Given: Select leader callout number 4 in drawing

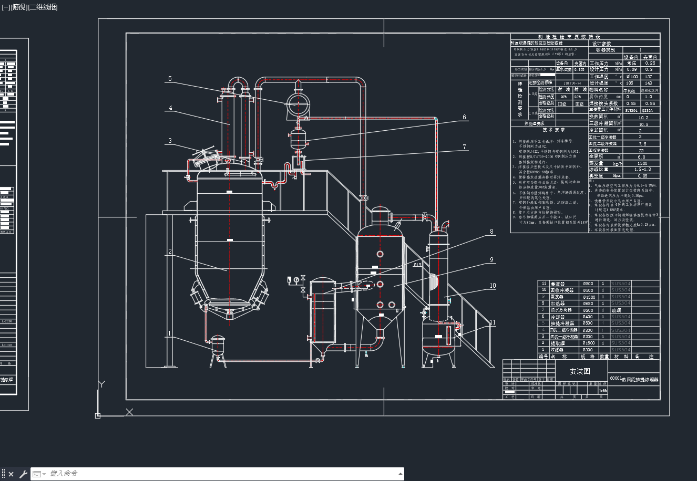Looking at the screenshot, I should click(170, 108).
